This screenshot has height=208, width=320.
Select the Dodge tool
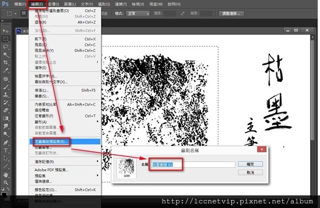click(6, 134)
